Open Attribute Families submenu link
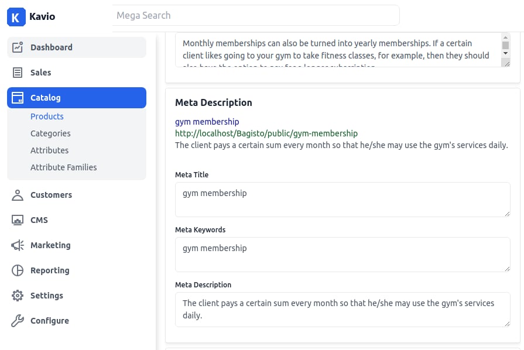524x350 pixels. pos(63,167)
